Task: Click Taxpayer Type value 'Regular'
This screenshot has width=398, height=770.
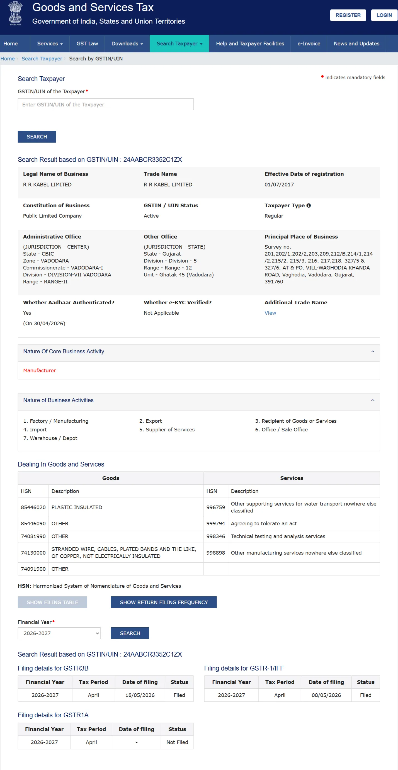Action: pos(274,216)
